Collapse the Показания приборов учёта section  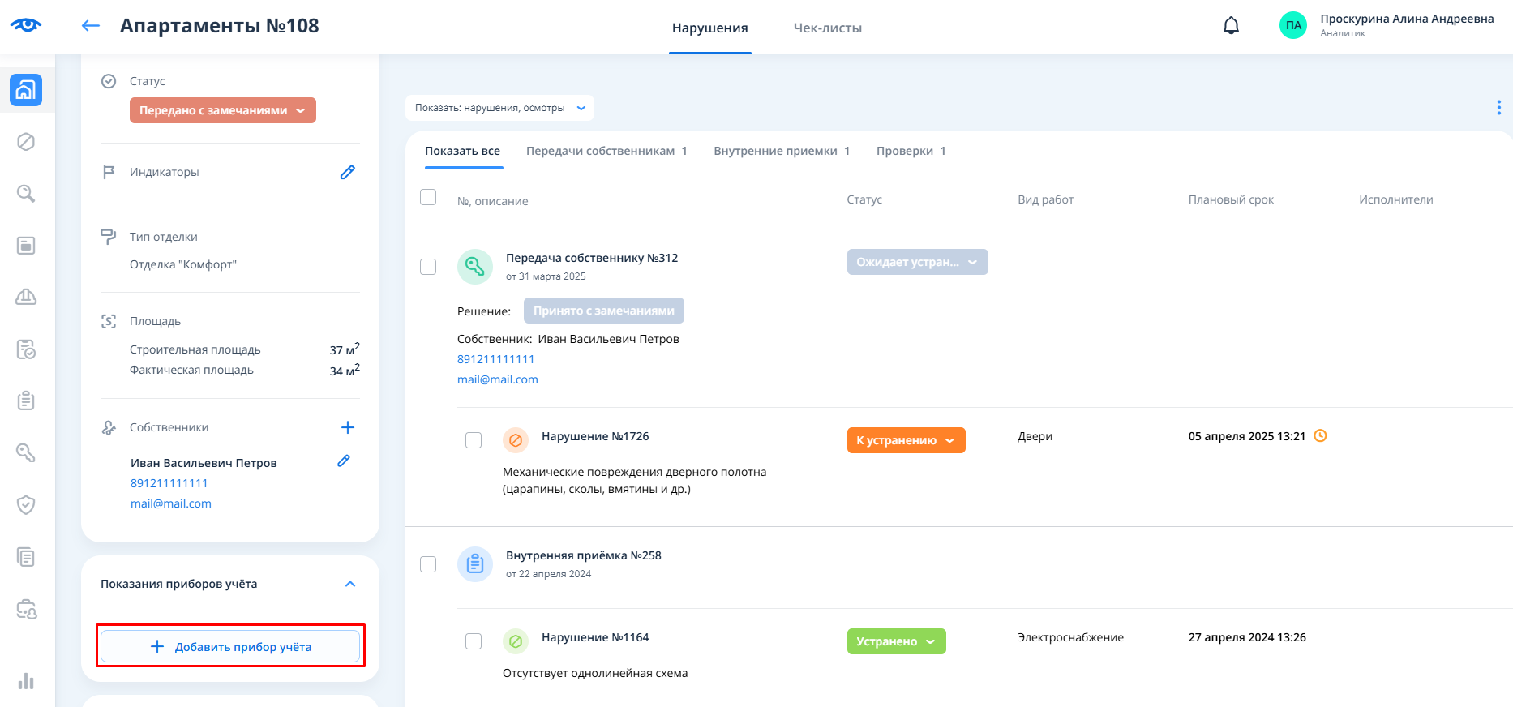click(350, 584)
